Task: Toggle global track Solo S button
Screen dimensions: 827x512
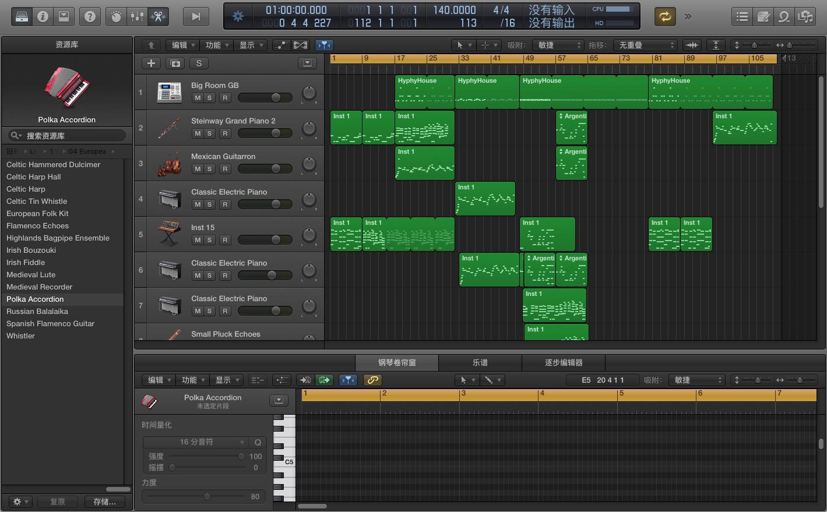Action: click(199, 63)
